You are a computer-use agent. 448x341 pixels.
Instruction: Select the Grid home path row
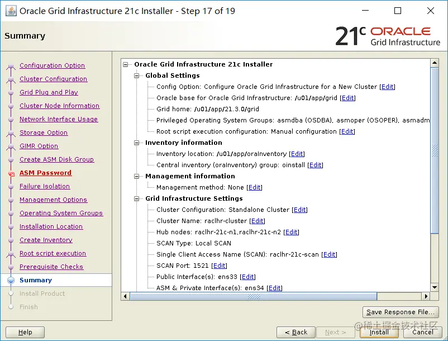(x=208, y=109)
